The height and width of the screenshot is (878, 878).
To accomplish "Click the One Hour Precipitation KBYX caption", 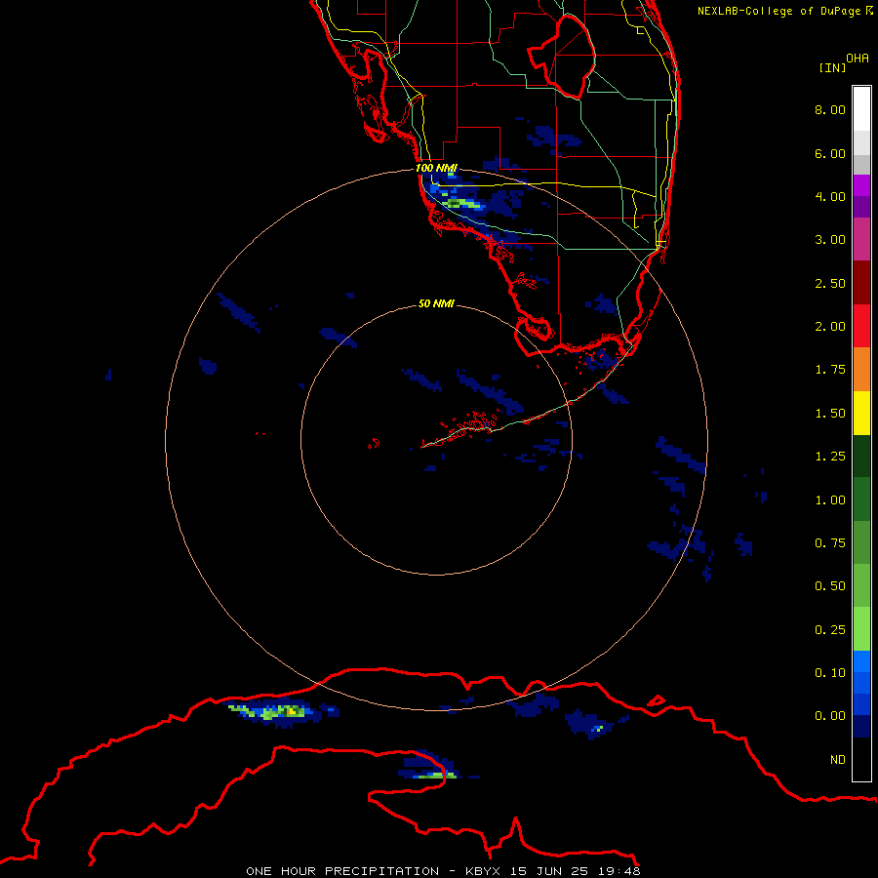I will 443,871.
